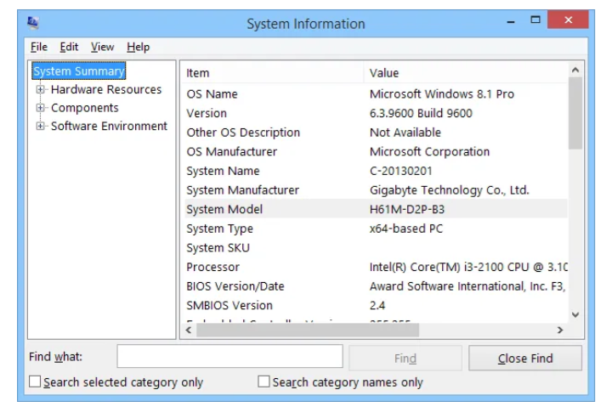Click the Version row label
The width and height of the screenshot is (612, 407).
coord(207,113)
